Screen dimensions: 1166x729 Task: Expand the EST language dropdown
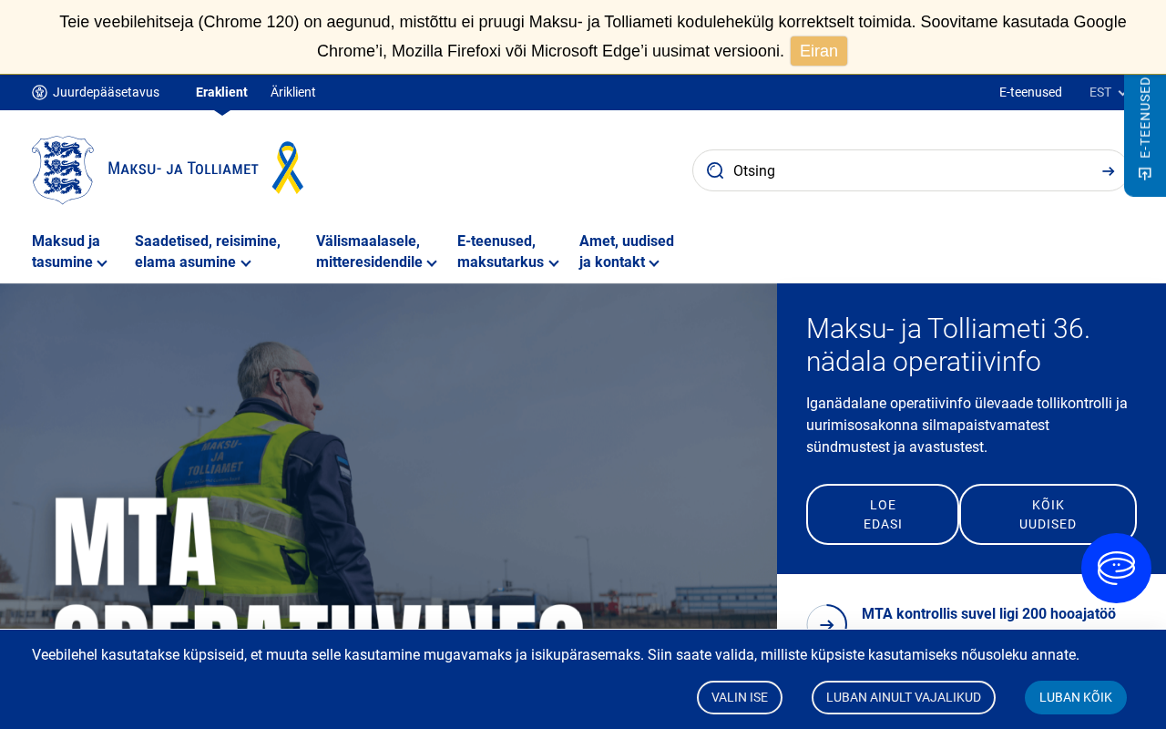[x=1108, y=92]
